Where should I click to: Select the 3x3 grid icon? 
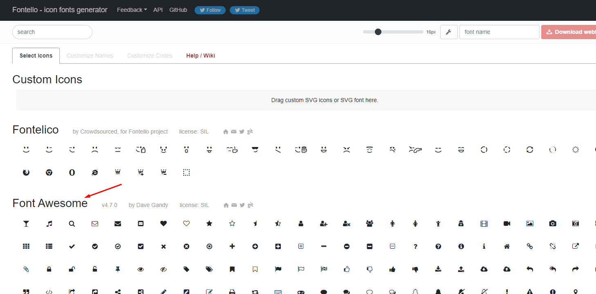pos(26,246)
